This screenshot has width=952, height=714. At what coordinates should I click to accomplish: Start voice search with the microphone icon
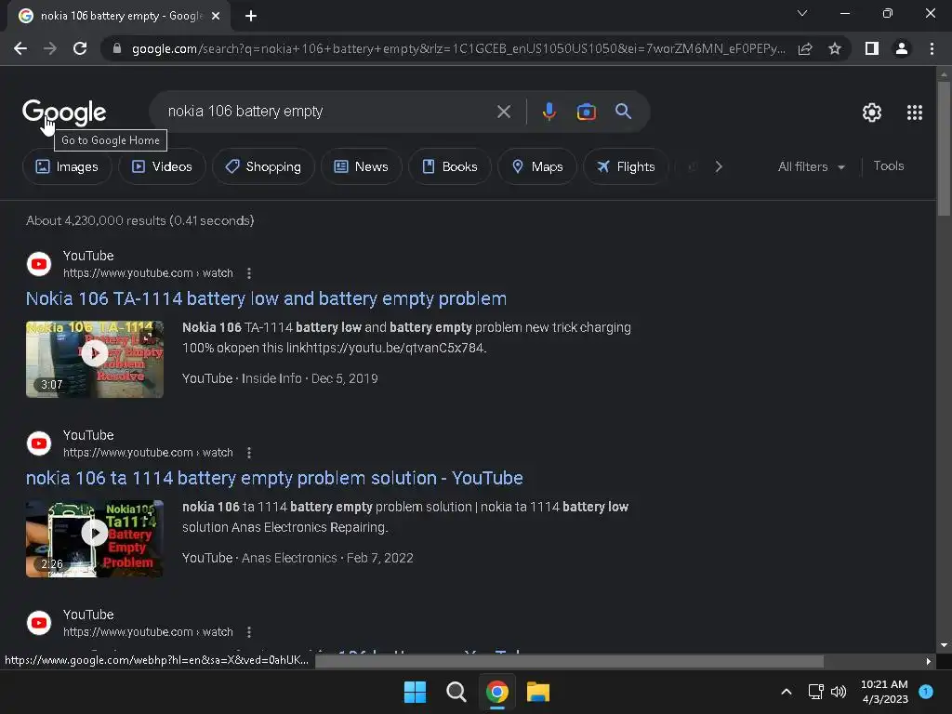click(x=549, y=112)
